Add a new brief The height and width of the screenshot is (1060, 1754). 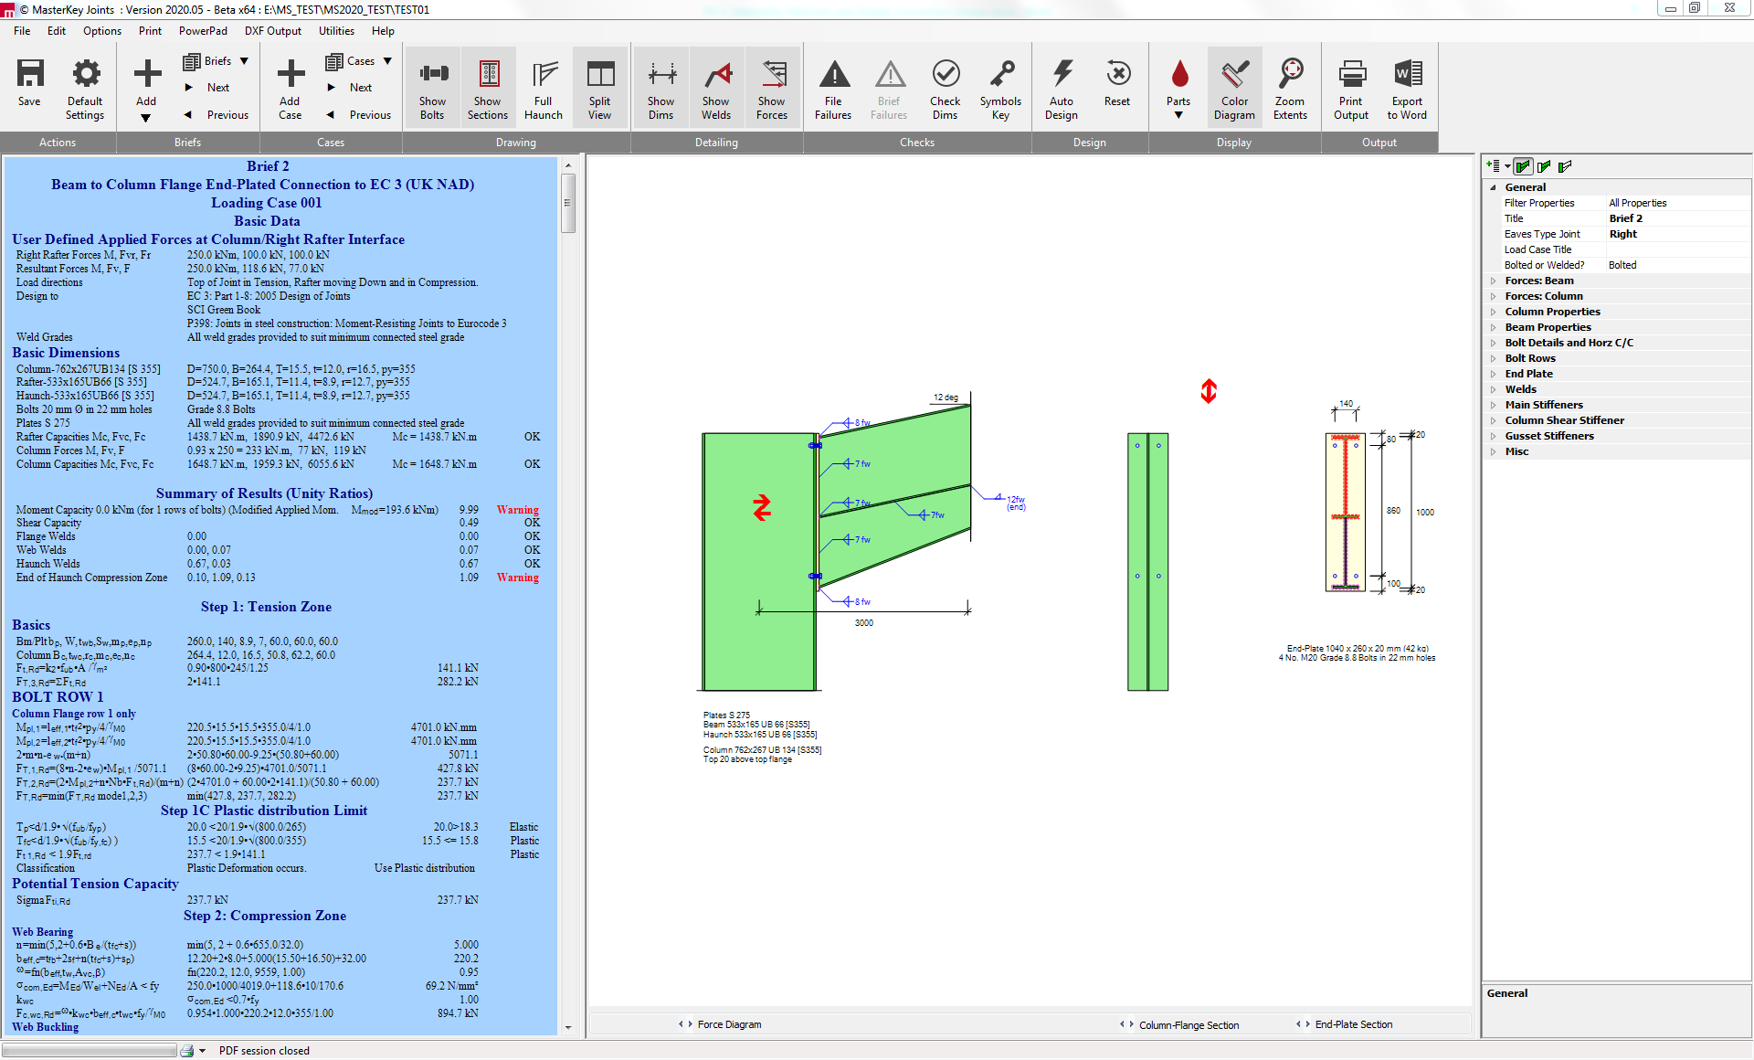[x=146, y=89]
